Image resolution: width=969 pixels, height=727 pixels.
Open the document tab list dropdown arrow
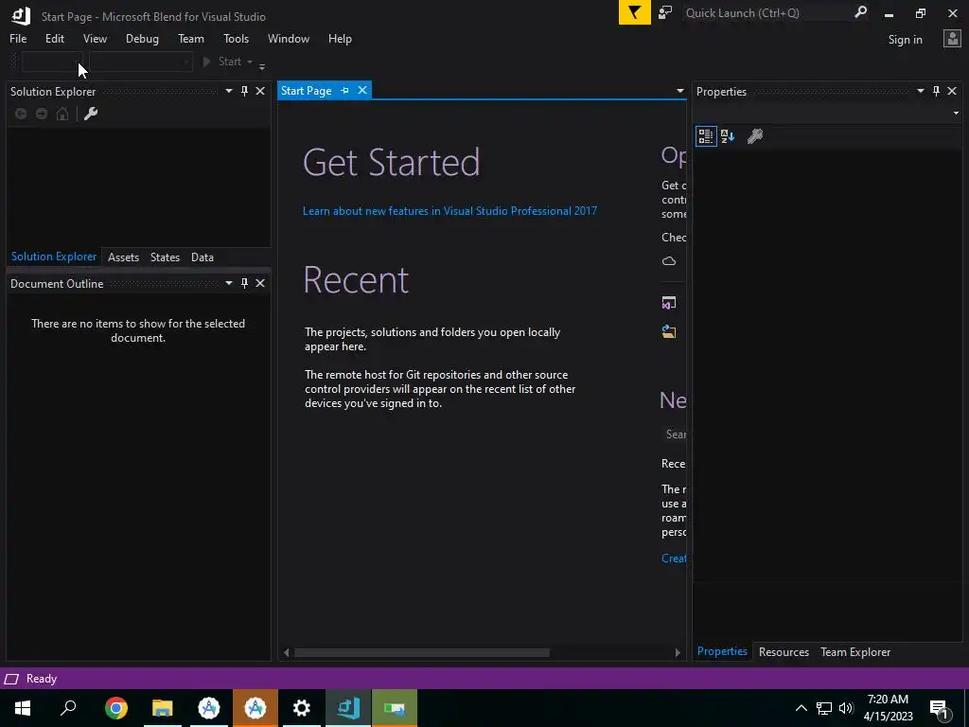(x=679, y=92)
